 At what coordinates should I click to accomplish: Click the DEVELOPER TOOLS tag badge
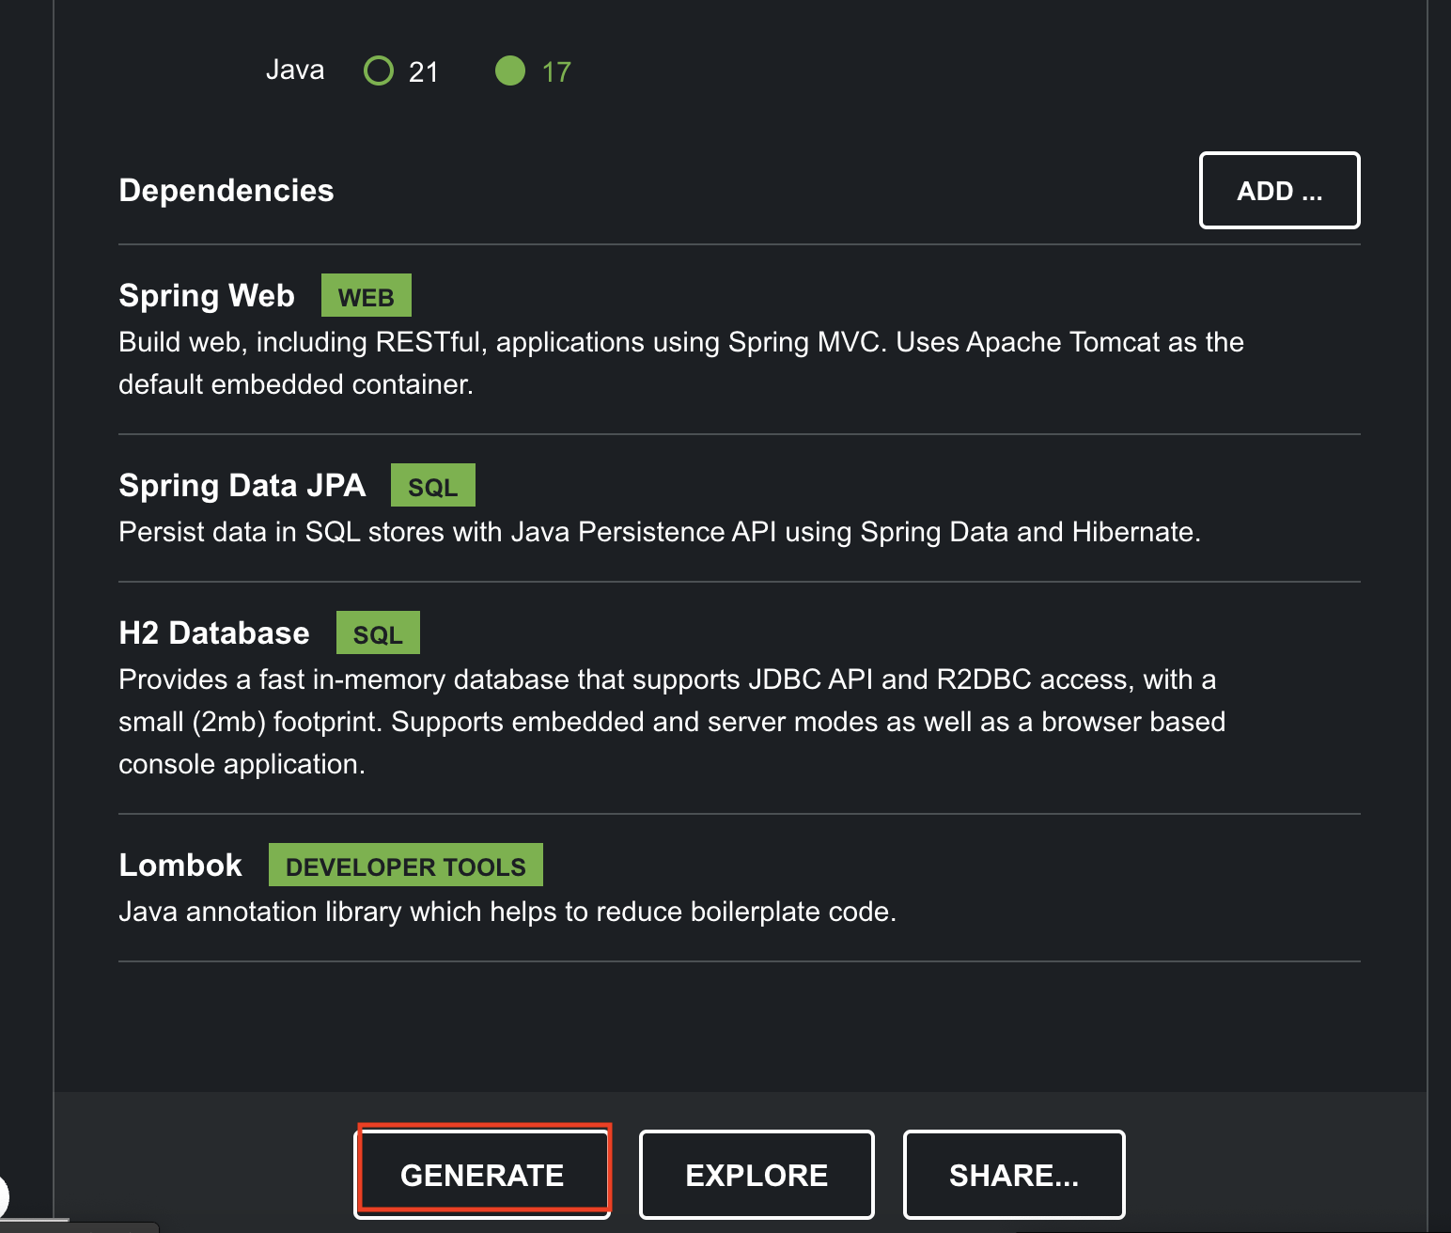point(406,866)
